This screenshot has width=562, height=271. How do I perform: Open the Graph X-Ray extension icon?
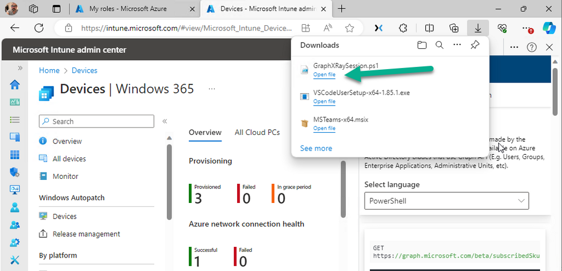point(378,28)
